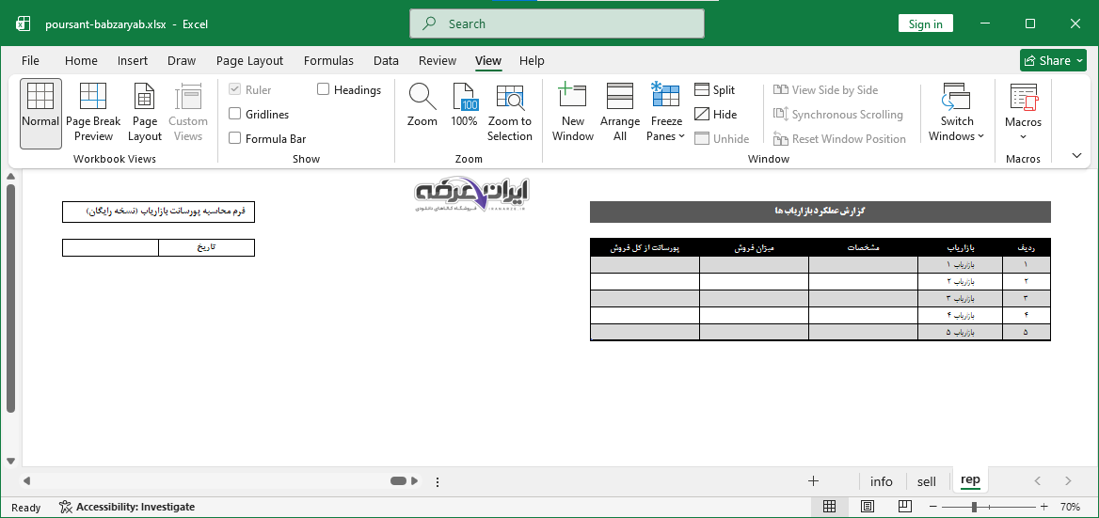
Task: Click Page Break Preview icon in status bar
Action: point(905,506)
